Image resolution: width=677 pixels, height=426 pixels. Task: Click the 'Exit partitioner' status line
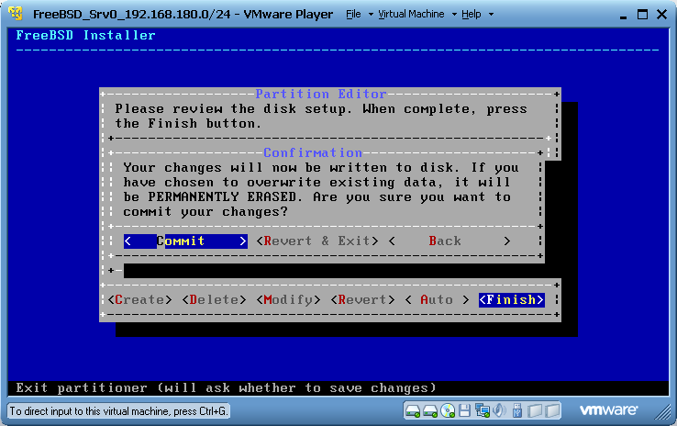[x=227, y=387]
